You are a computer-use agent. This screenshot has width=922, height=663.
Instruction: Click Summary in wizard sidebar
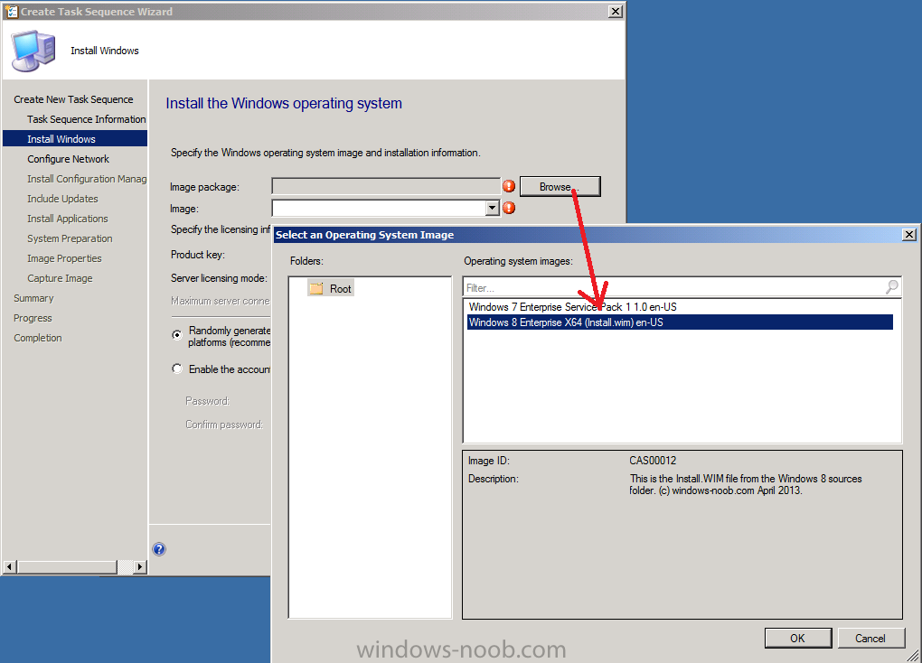33,299
